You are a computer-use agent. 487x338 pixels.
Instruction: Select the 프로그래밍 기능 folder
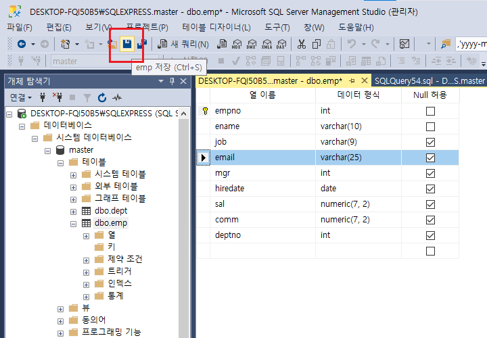(111, 332)
